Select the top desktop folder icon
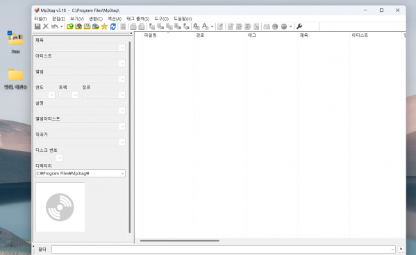The height and width of the screenshot is (255, 416). coord(16,39)
